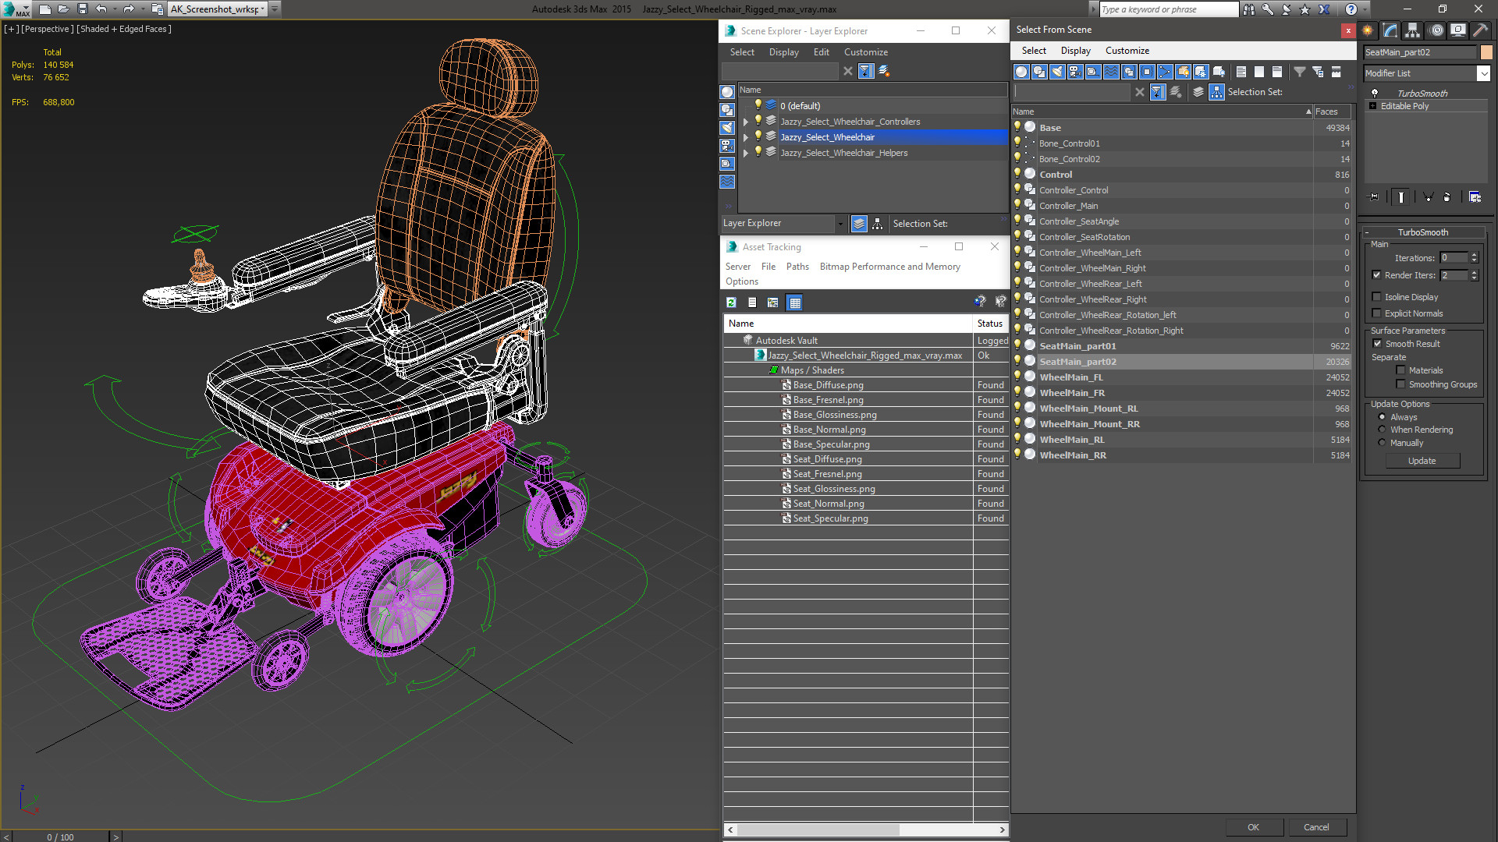Image resolution: width=1498 pixels, height=842 pixels.
Task: Open the Select menu in Scene Explorer
Action: tap(742, 52)
